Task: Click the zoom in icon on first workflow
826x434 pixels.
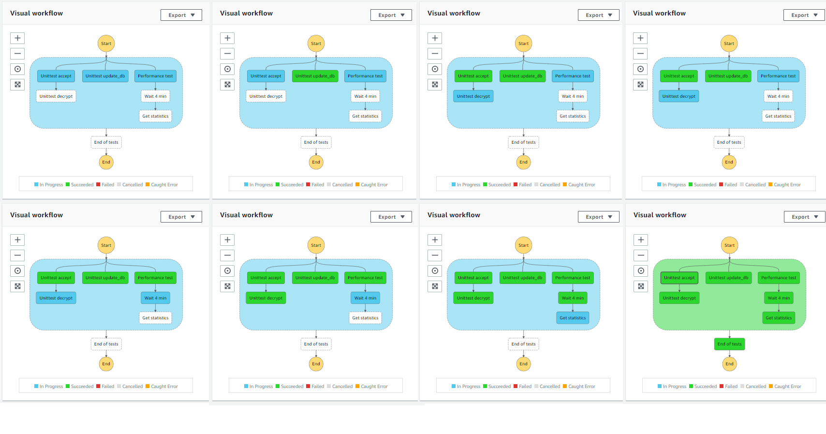Action: 17,38
